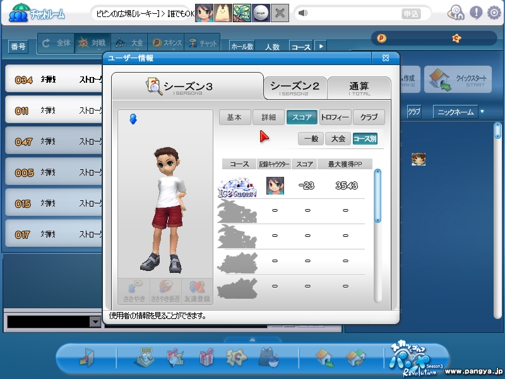Choose the コース別 score filter
Image resolution: width=505 pixels, height=379 pixels.
coord(365,139)
